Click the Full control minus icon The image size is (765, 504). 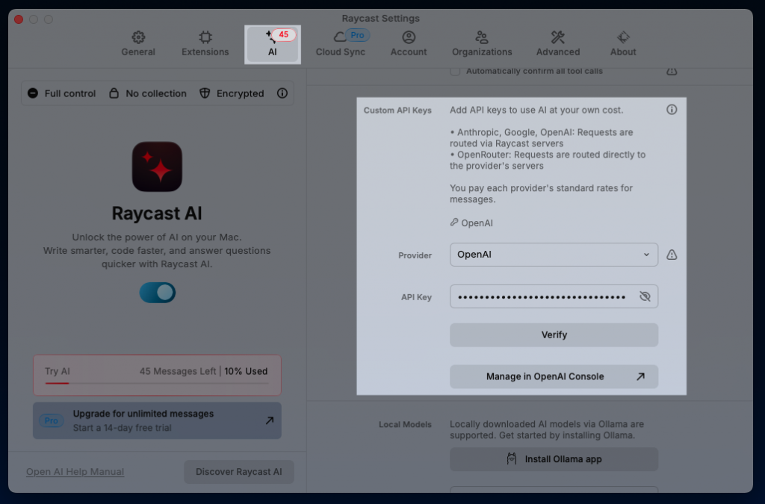tap(33, 93)
